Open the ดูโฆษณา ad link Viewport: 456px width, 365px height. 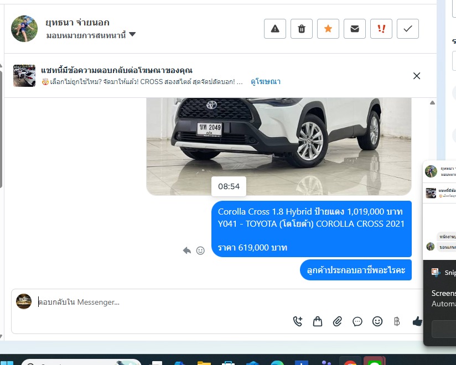click(266, 82)
